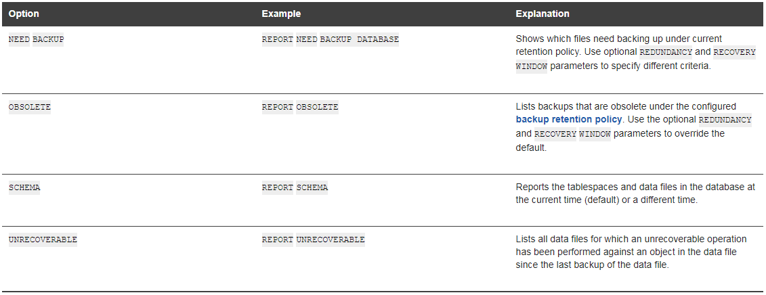
Task: Click the Explanation column header
Action: (542, 14)
